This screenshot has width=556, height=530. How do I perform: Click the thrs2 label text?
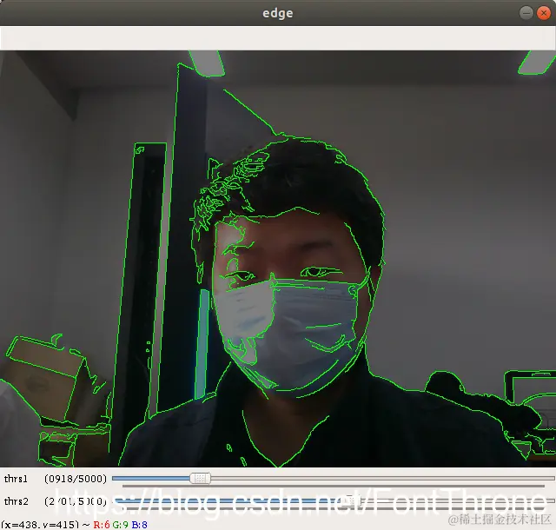click(x=16, y=501)
